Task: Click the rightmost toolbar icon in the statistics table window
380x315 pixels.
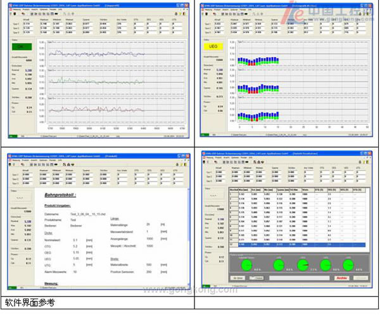Action: tap(367, 162)
